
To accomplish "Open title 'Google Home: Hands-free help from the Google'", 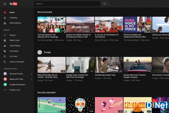I will (x=77, y=76).
